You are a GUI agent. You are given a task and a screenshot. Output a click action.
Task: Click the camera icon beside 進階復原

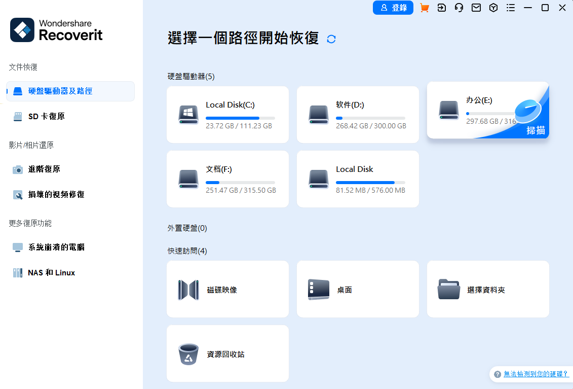[18, 169]
